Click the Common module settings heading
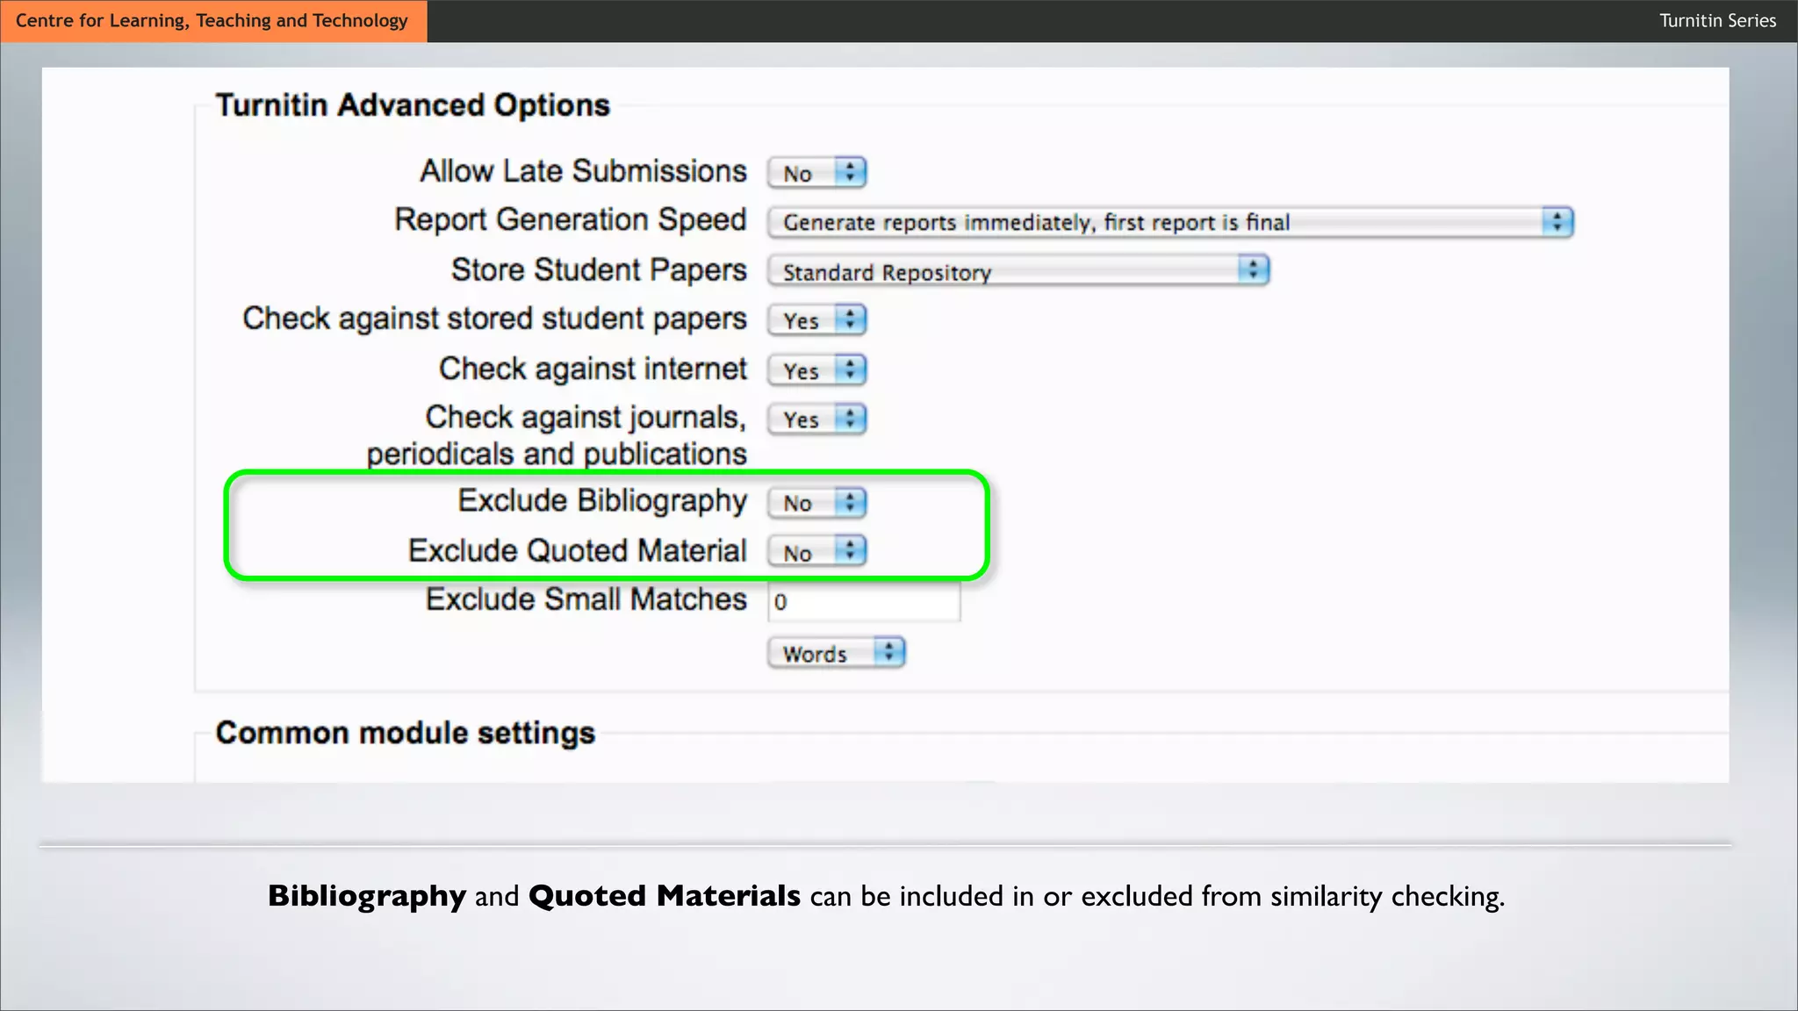This screenshot has height=1011, width=1798. click(405, 733)
